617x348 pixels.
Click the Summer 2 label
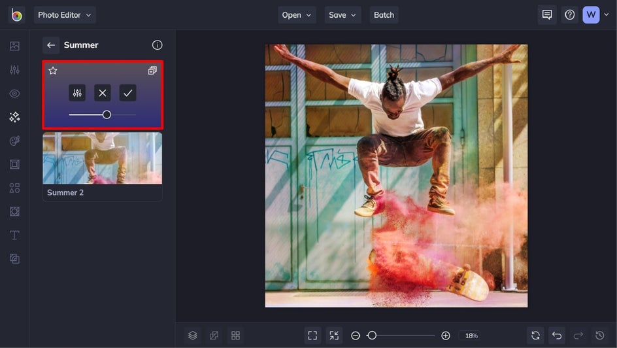(x=65, y=192)
